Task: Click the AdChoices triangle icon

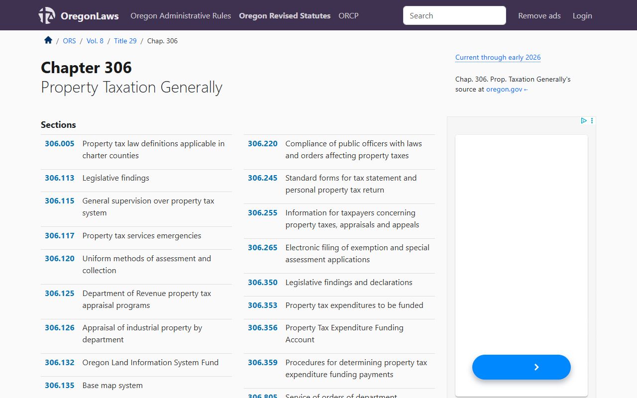Action: coord(583,121)
